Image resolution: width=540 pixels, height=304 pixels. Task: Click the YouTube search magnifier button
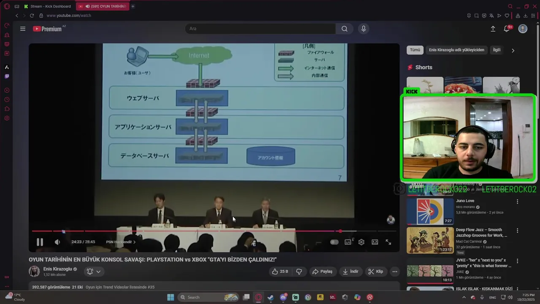coord(345,29)
